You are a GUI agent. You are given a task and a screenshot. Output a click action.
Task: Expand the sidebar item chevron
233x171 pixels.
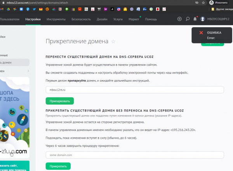click(28, 71)
